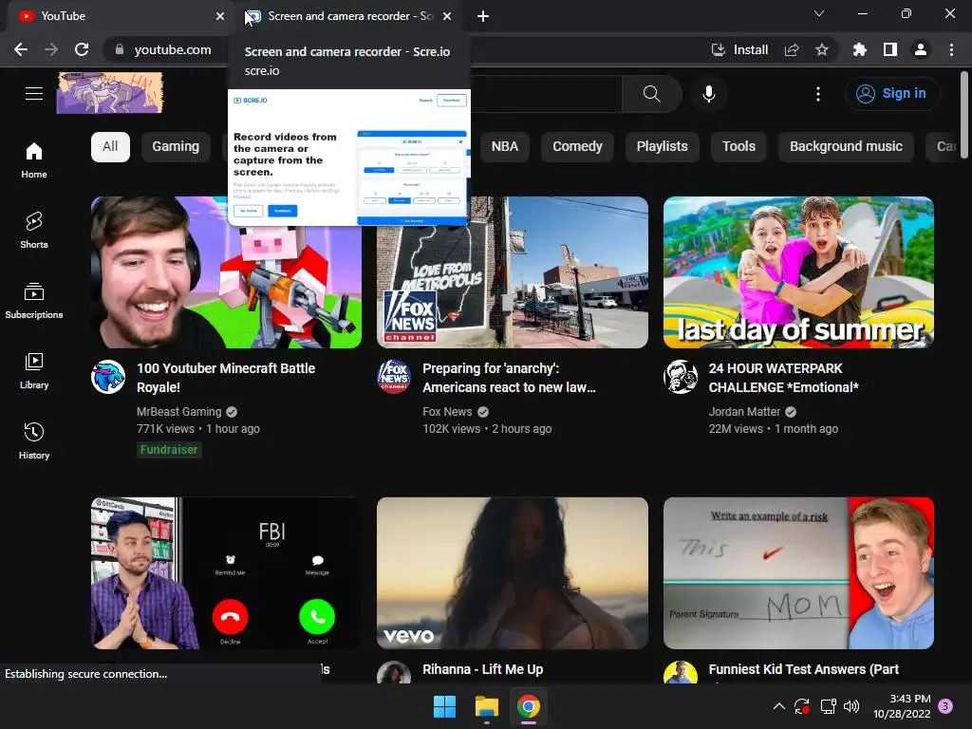Open 'Preparing for anarchy' video title

[x=509, y=378]
